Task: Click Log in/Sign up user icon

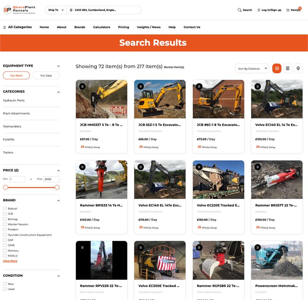Action: 259,10
